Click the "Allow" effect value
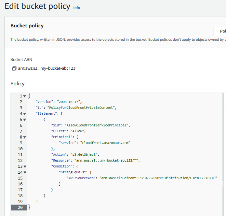The width and height of the screenshot is (226, 216). (77, 131)
